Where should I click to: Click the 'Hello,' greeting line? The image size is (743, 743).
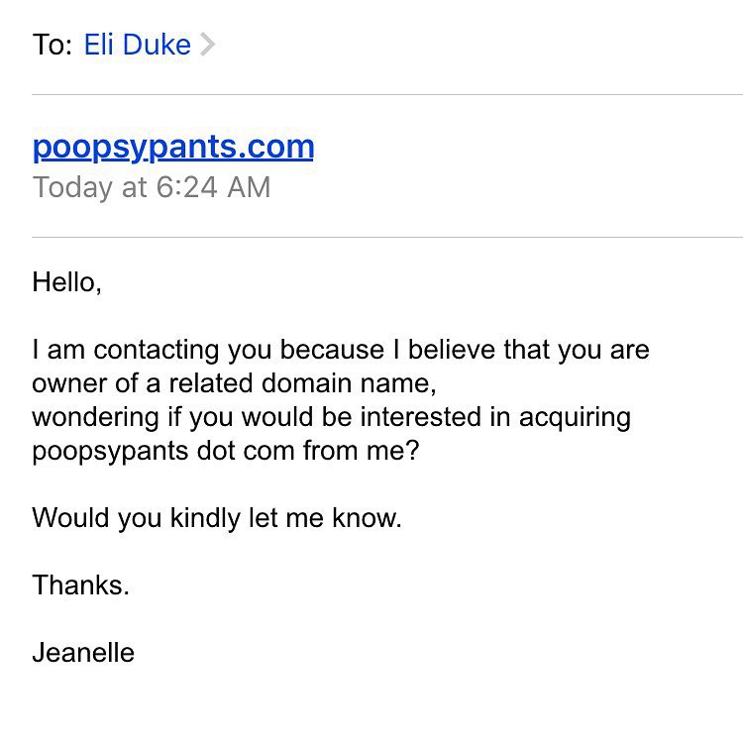pyautogui.click(x=66, y=282)
